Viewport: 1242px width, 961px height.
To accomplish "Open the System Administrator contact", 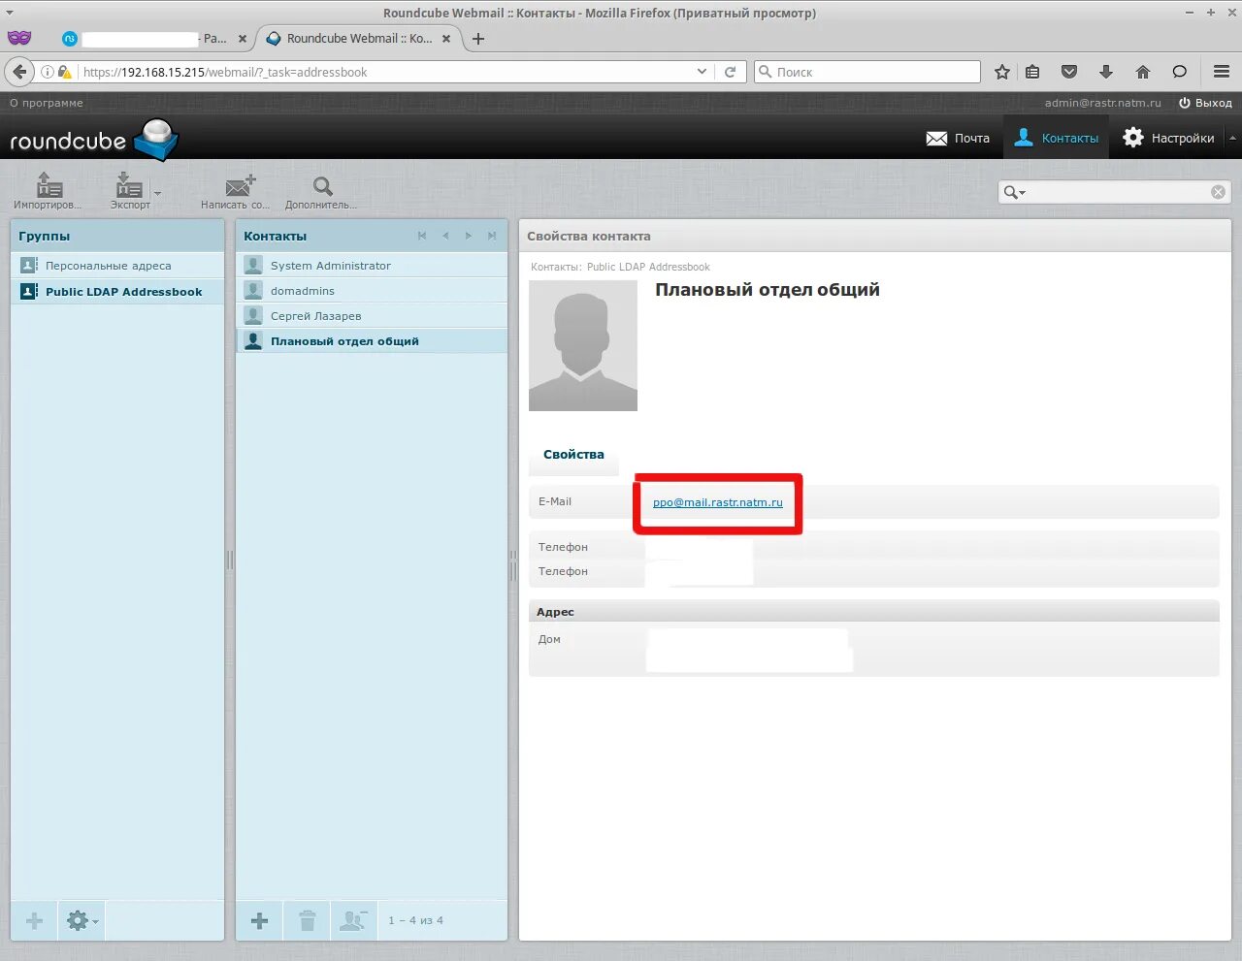I will click(x=372, y=266).
